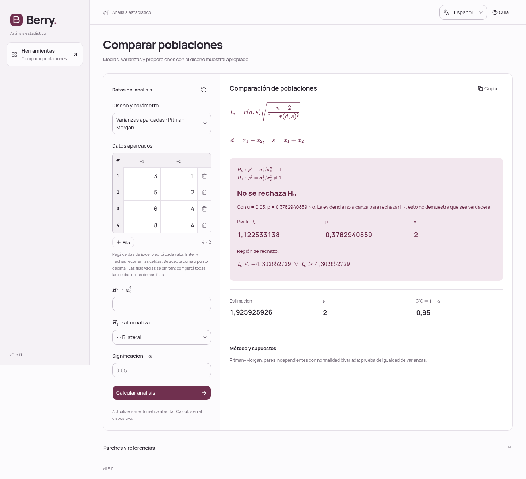Click the Significación alpha input field
Image resolution: width=526 pixels, height=479 pixels.
point(161,370)
